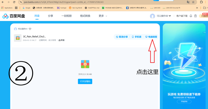
Task: Click the archive file icon next to file name
Action: pos(18,38)
